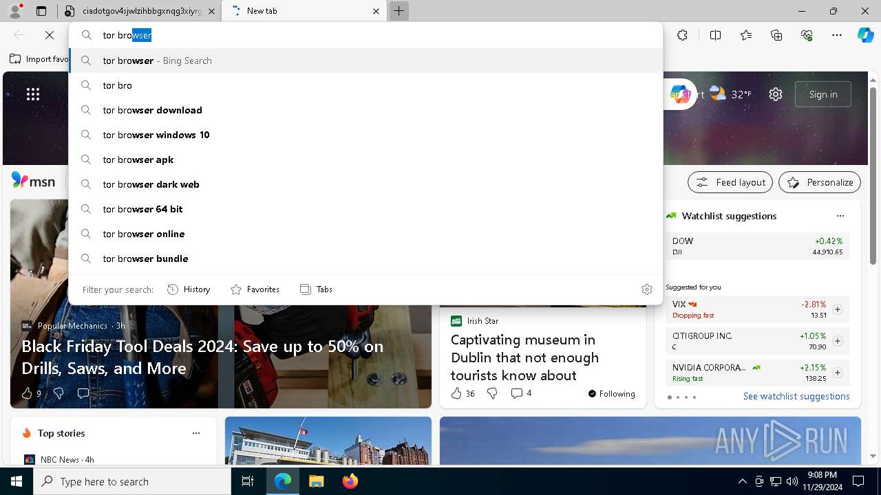Open the notification center
The image size is (881, 495).
(x=858, y=481)
